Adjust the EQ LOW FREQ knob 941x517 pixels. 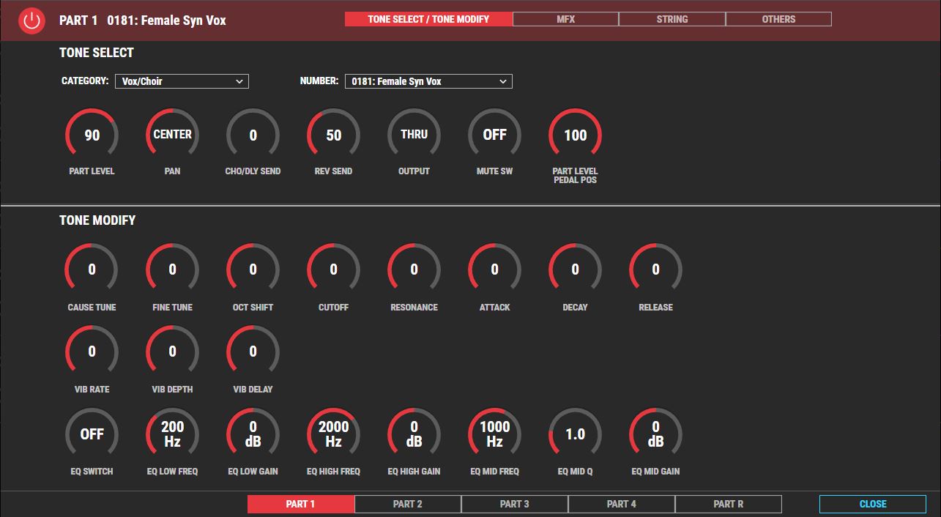pos(171,434)
